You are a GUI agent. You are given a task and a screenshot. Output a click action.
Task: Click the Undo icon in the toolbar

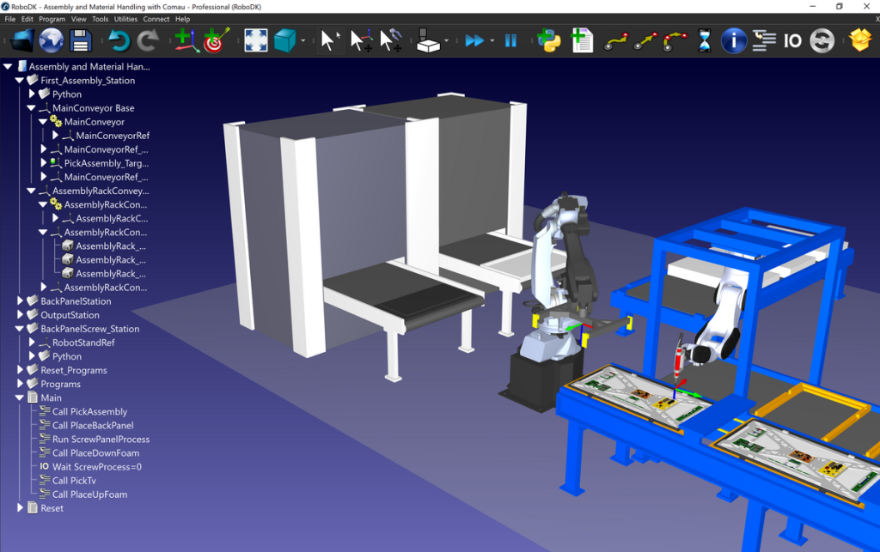[x=119, y=39]
